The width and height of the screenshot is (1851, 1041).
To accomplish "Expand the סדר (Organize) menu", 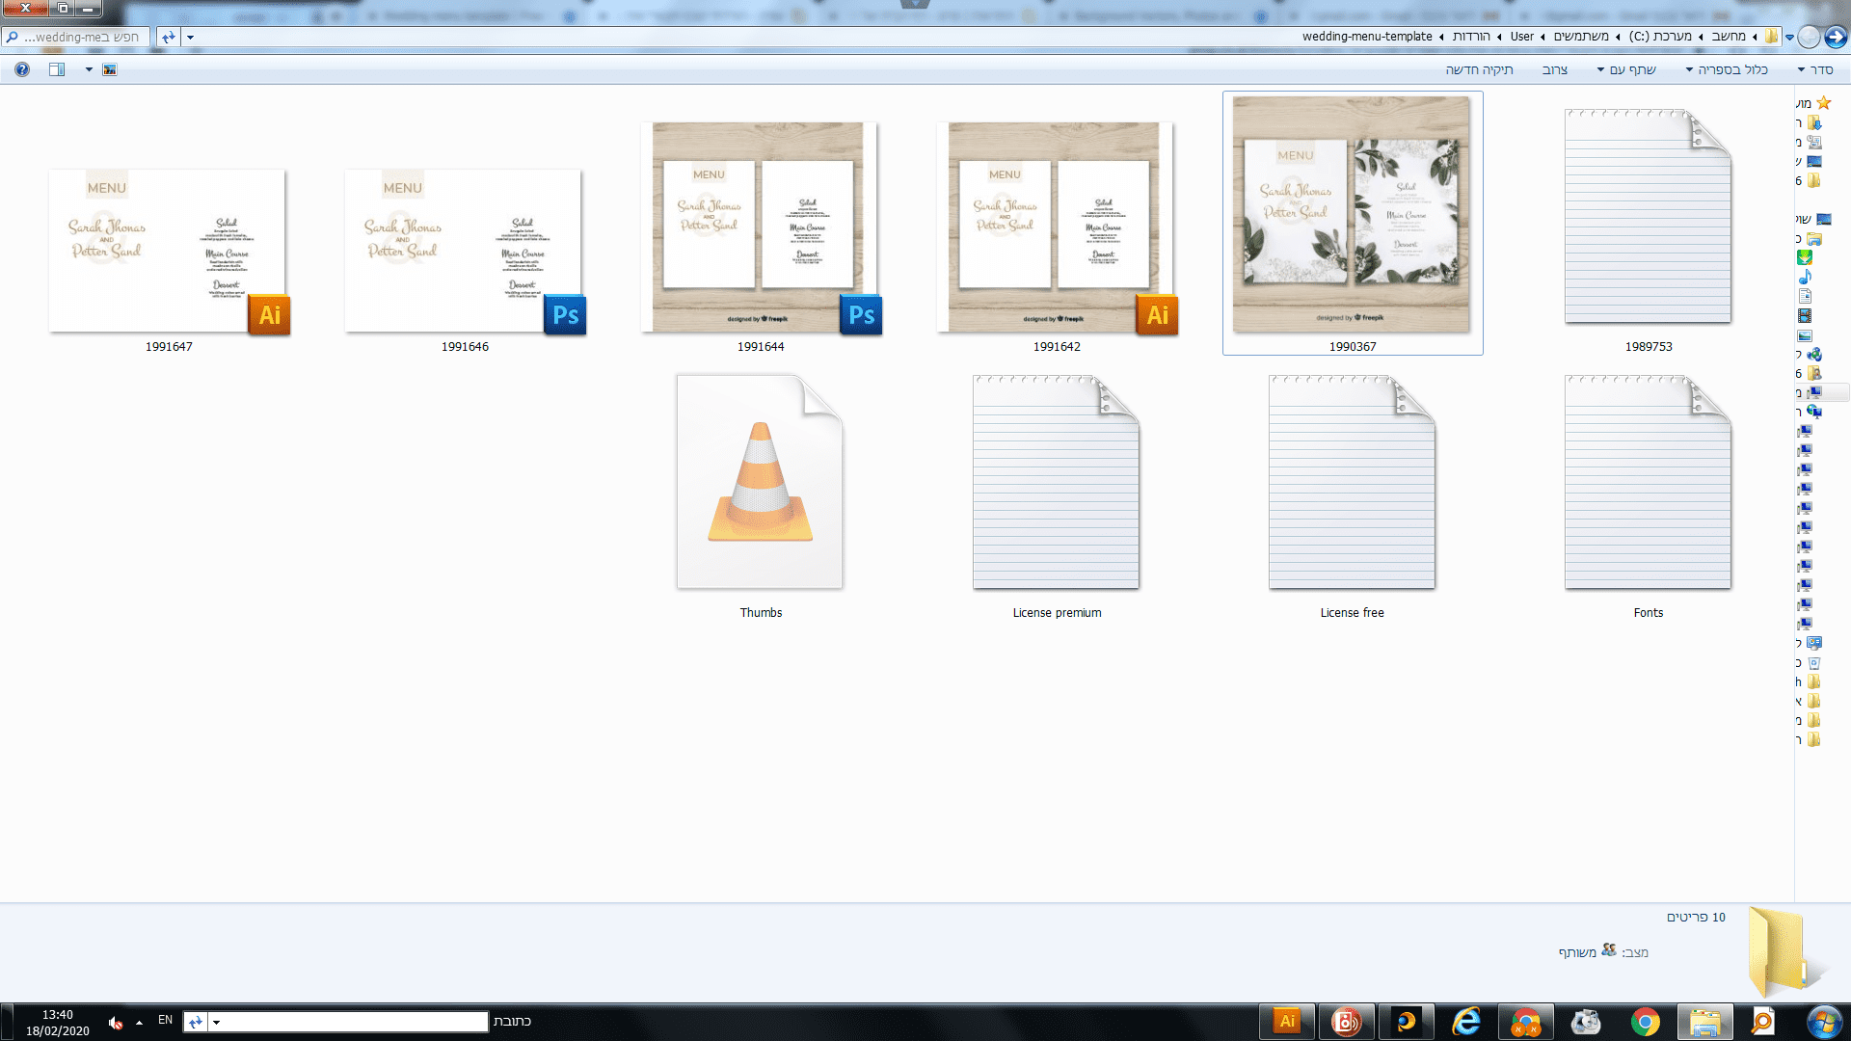I will coord(1815,69).
